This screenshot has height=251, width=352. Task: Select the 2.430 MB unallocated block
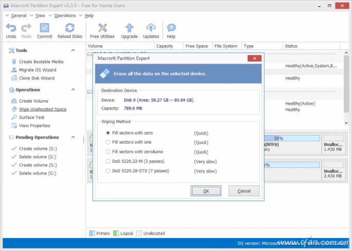pos(333,170)
